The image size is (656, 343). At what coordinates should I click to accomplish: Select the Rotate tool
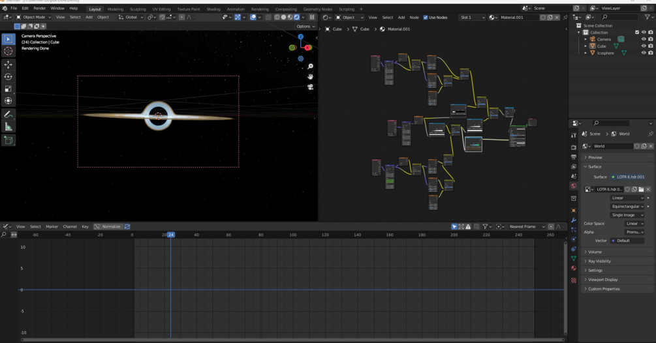pos(8,77)
